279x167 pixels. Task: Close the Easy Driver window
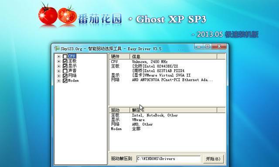[219, 47]
